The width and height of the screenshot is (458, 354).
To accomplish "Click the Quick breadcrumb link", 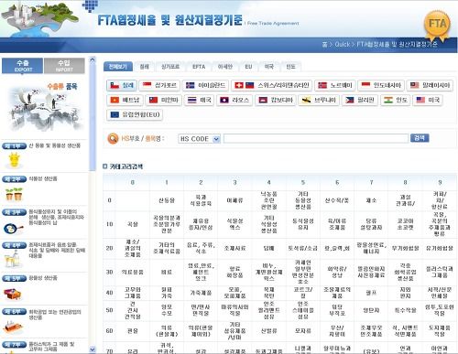I will pos(343,44).
